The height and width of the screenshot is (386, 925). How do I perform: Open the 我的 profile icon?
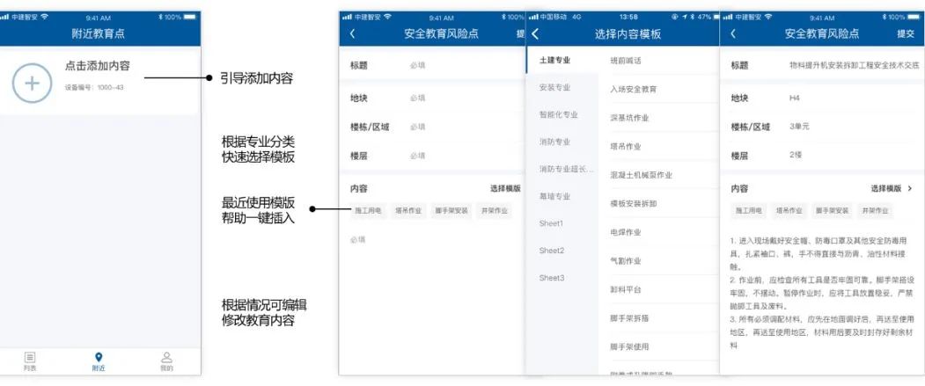point(167,357)
